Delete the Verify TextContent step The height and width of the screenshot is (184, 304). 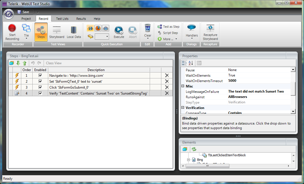click(167, 93)
